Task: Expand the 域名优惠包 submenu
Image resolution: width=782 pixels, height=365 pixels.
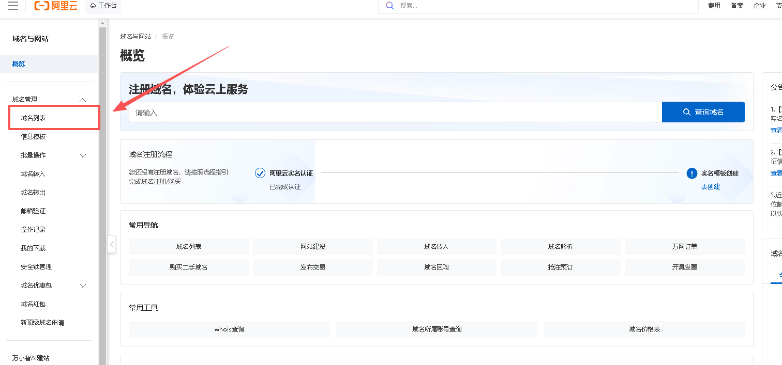Action: tap(82, 285)
